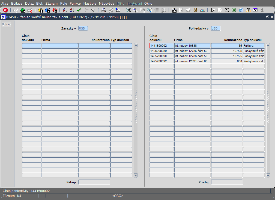The height and width of the screenshot is (200, 275).
Task: Click the Sigma sum icon
Action: coord(227,10)
